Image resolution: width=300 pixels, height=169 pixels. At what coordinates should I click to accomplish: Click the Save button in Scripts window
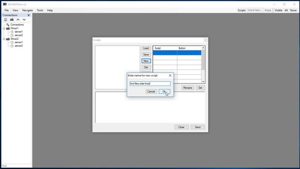point(146,54)
